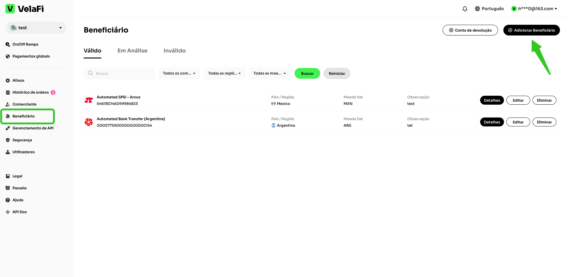The image size is (568, 277).
Task: Expand the Todas as moedas filter
Action: pyautogui.click(x=270, y=73)
